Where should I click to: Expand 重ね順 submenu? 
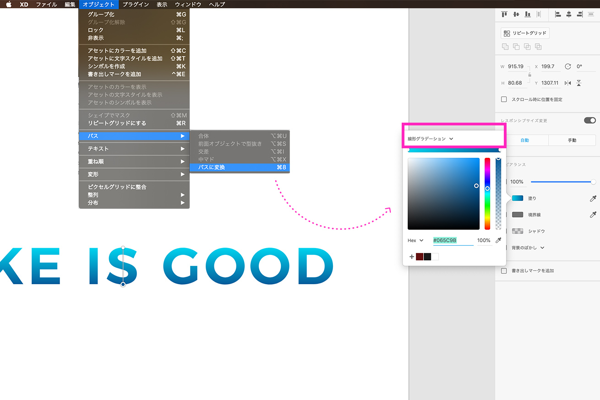[134, 162]
